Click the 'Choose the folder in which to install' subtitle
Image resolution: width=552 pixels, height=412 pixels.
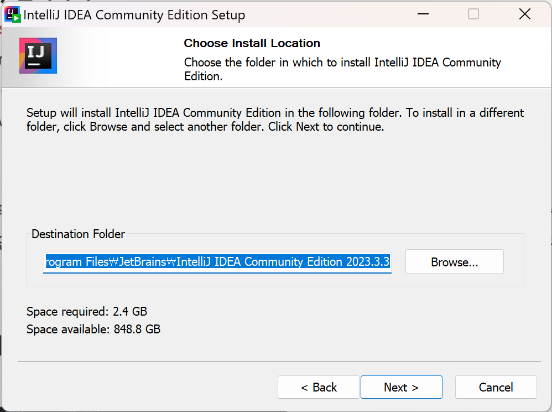tap(342, 69)
